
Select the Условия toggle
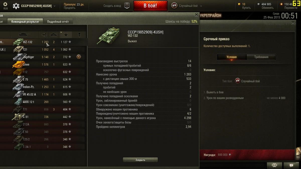pyautogui.click(x=232, y=57)
